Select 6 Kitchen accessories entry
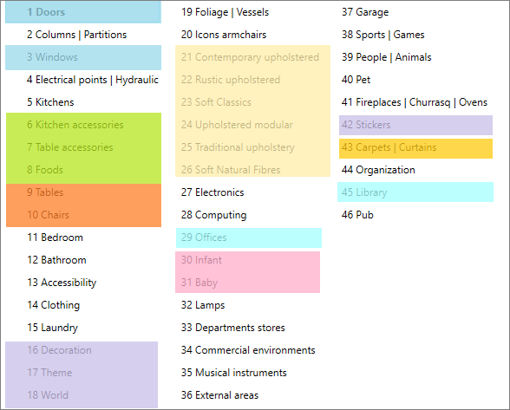This screenshot has height=410, width=510. [x=75, y=125]
